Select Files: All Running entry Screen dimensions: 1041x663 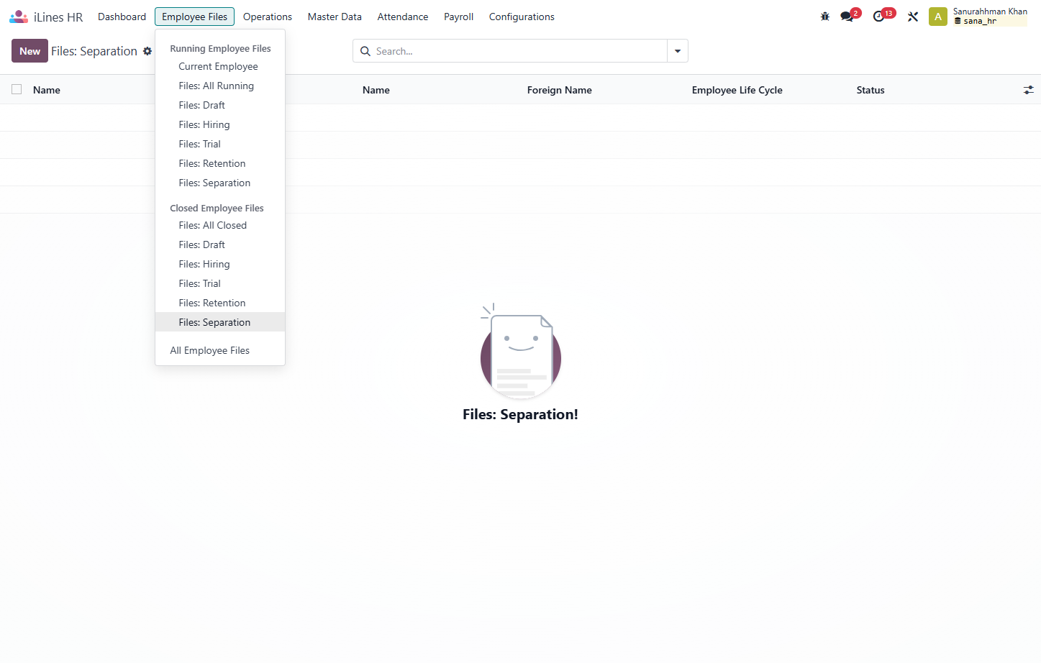220,86
